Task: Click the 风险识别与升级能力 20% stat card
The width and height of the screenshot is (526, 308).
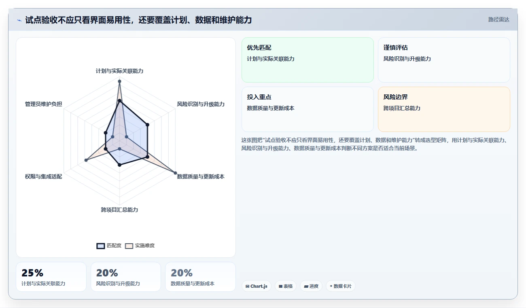Action: coord(126,277)
